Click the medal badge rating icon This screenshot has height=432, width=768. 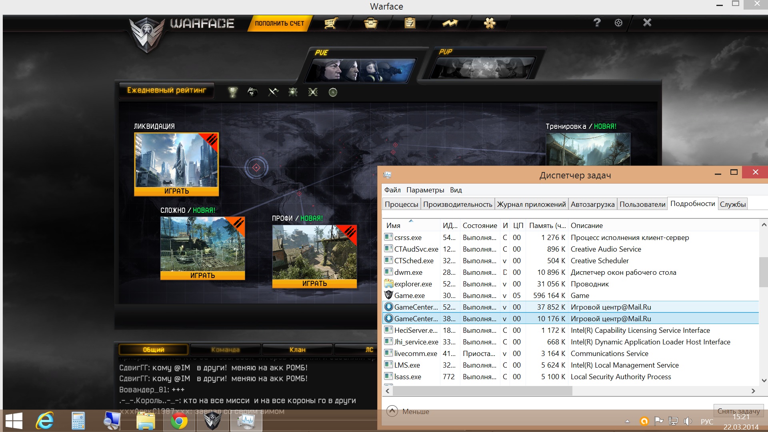pyautogui.click(x=293, y=92)
